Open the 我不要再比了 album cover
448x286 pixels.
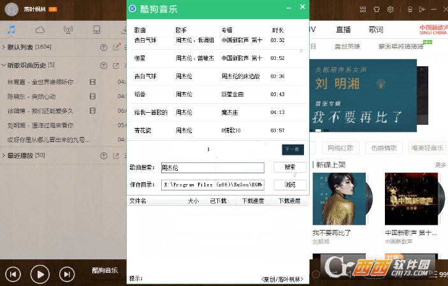pyautogui.click(x=339, y=199)
